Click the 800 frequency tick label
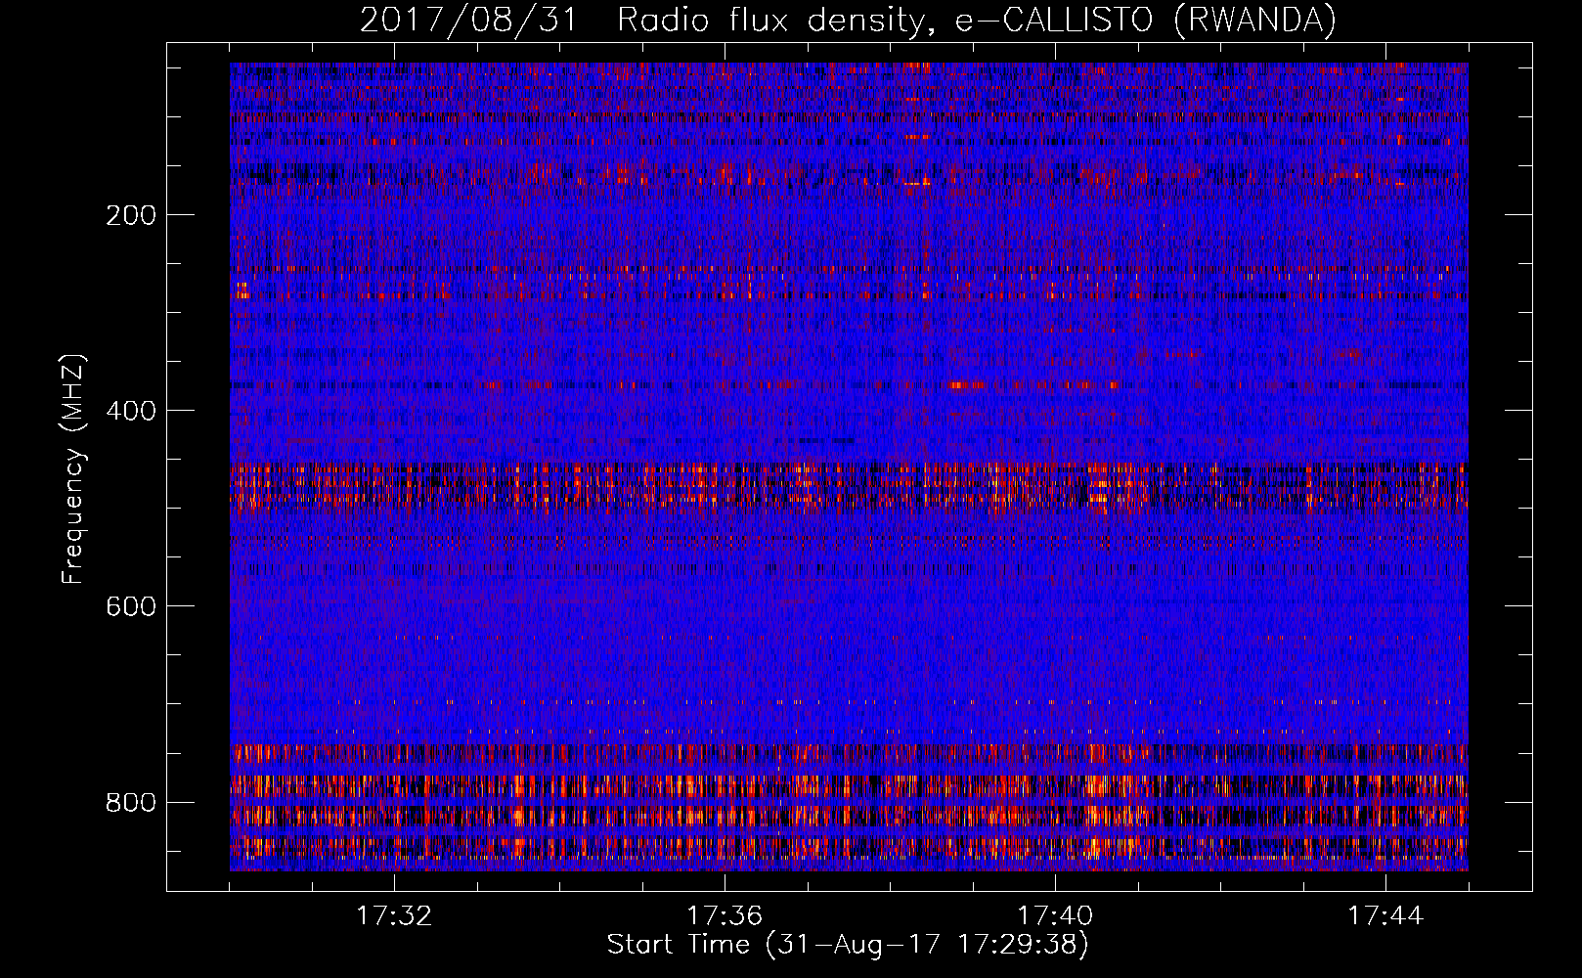The height and width of the screenshot is (978, 1582). click(x=131, y=802)
